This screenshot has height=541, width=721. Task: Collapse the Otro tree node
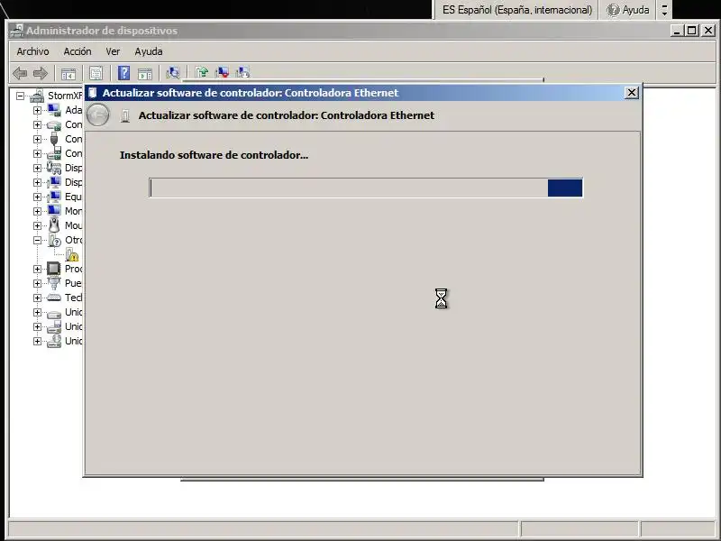pos(37,240)
